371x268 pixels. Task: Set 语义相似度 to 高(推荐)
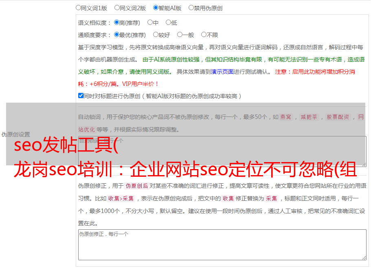116,22
